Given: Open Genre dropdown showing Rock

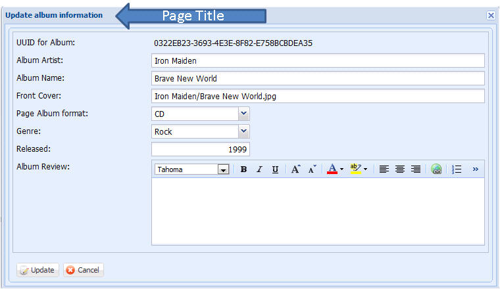Looking at the screenshot, I should [243, 131].
